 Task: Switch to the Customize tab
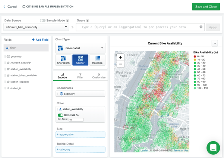(99, 76)
